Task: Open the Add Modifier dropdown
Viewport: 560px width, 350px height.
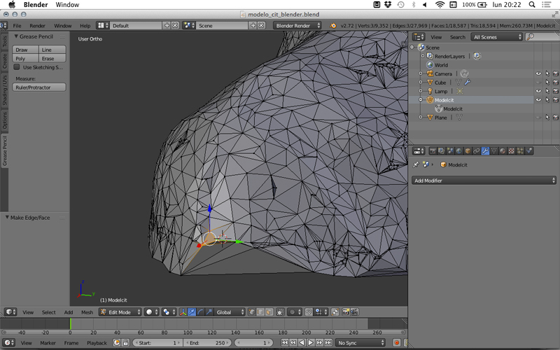Action: pyautogui.click(x=484, y=181)
